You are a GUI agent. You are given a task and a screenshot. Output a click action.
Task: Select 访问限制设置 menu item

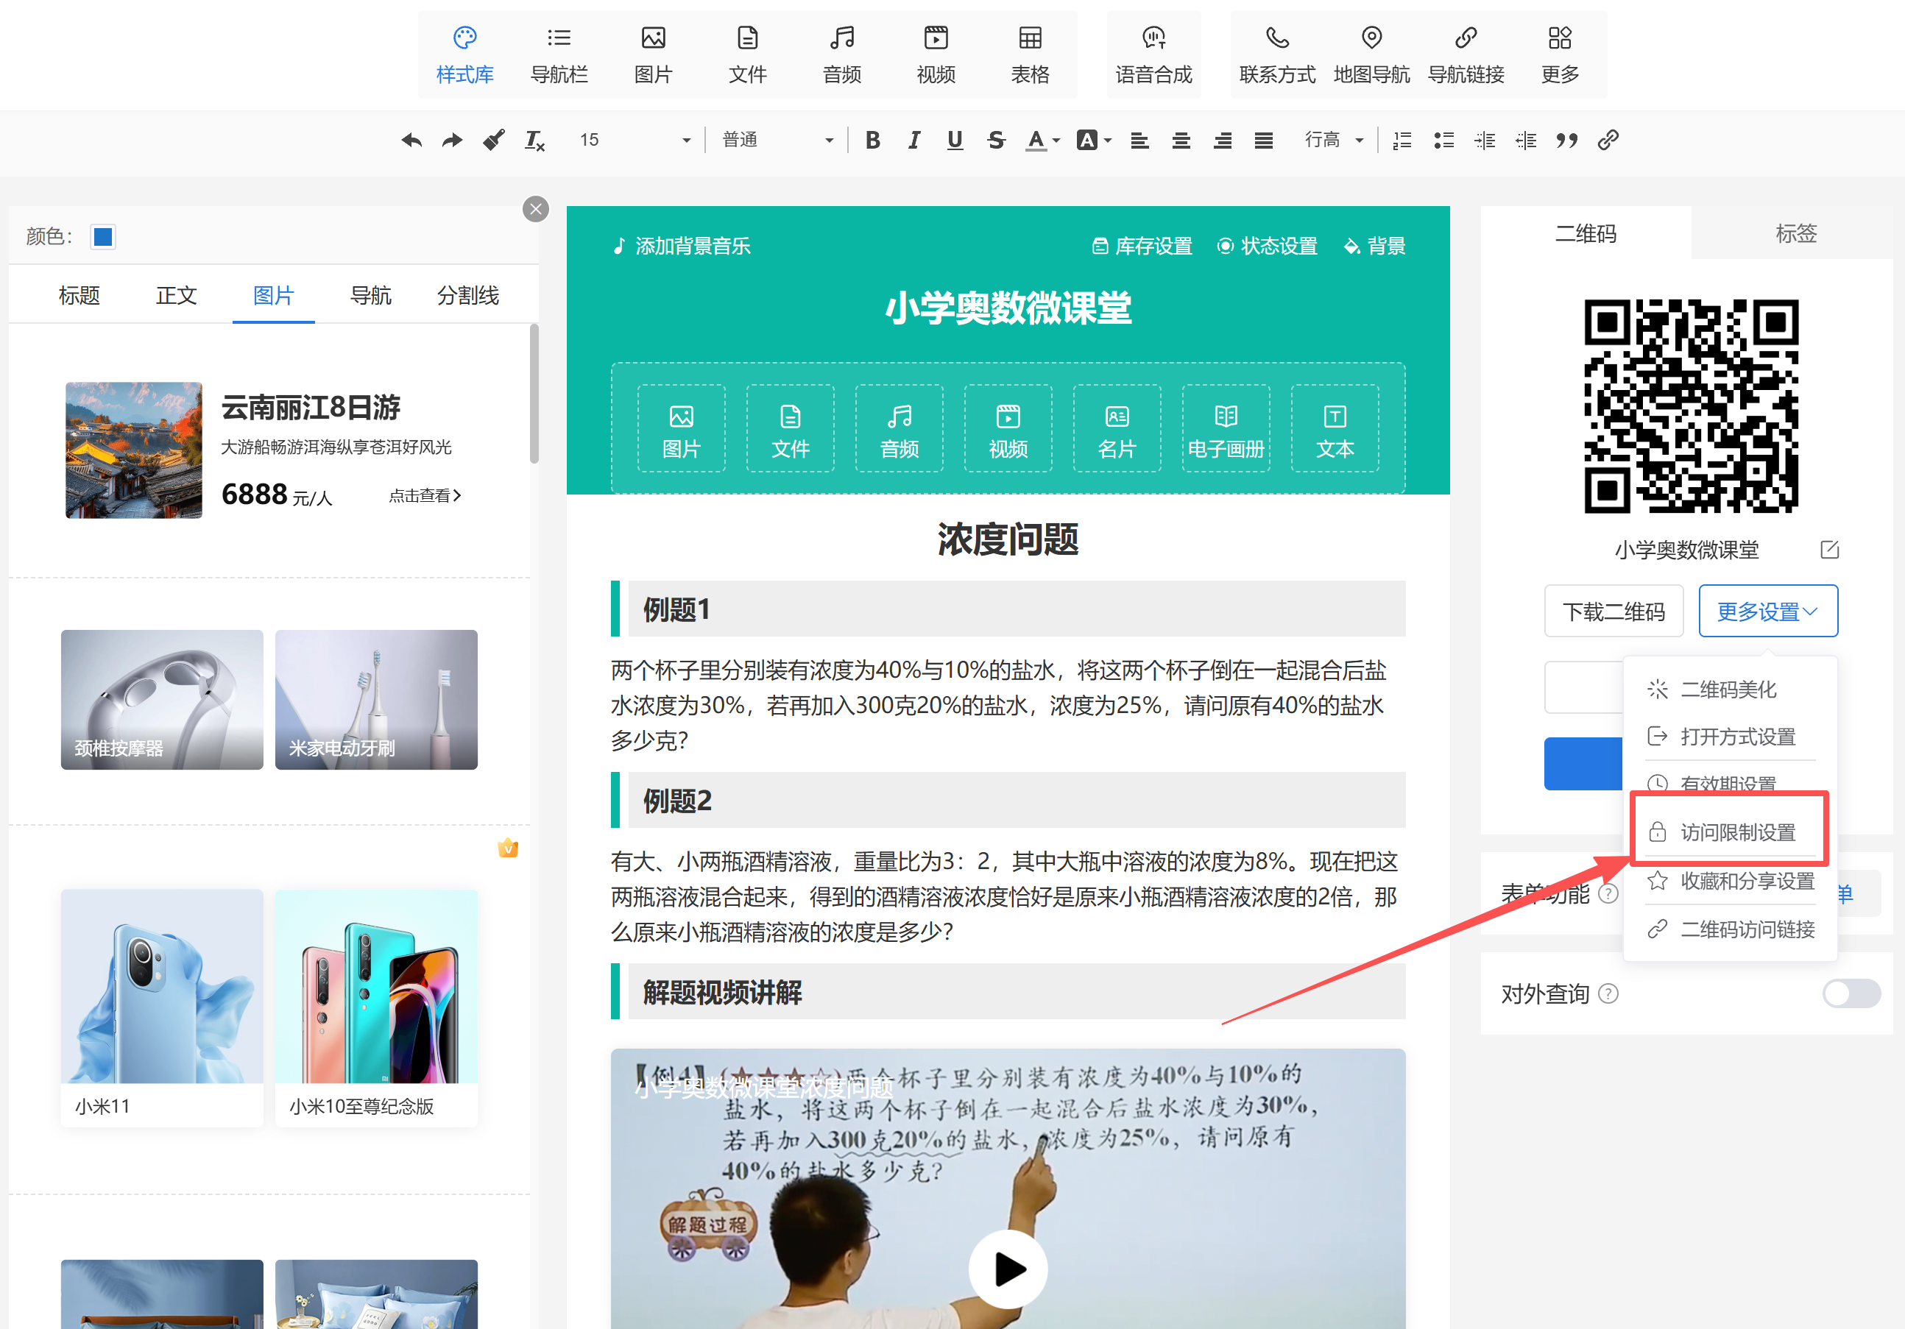[x=1731, y=832]
